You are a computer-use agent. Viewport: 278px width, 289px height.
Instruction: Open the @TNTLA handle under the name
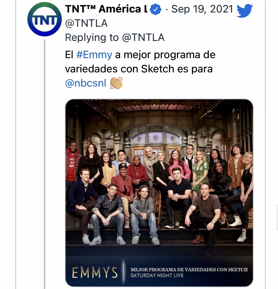(86, 23)
